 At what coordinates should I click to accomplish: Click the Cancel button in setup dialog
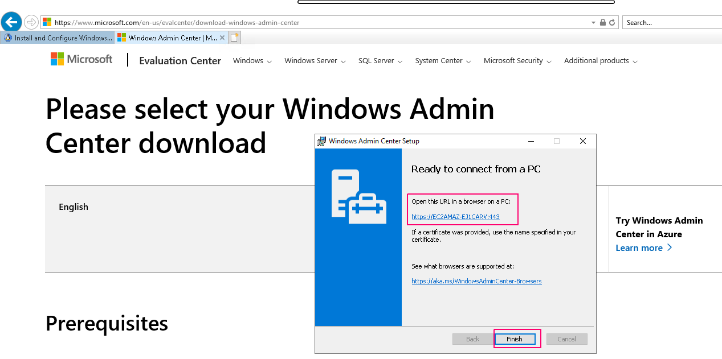click(566, 339)
